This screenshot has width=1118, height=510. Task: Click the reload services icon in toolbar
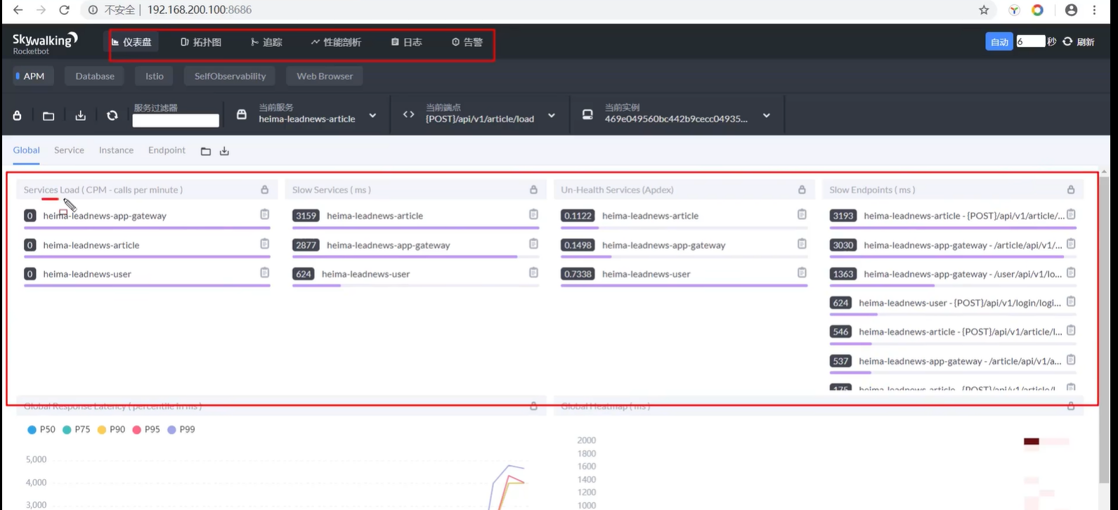point(112,115)
